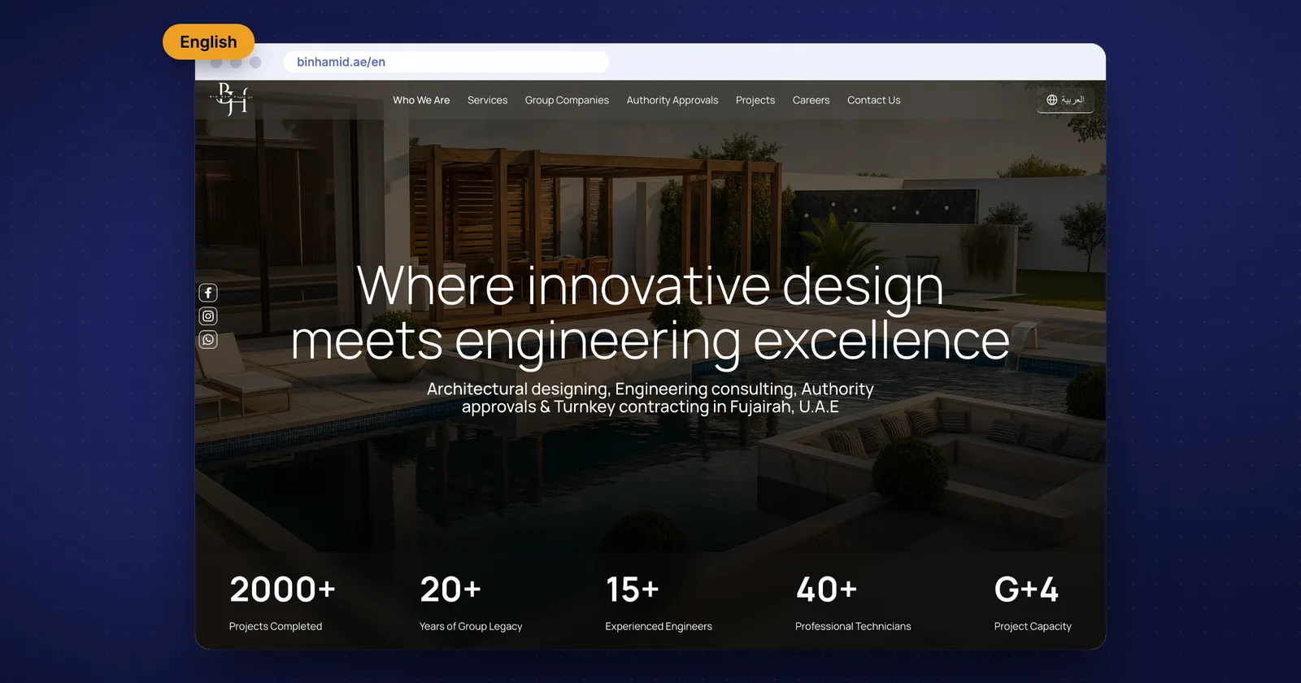The width and height of the screenshot is (1301, 683).
Task: Go to the Services page
Action: 487,100
